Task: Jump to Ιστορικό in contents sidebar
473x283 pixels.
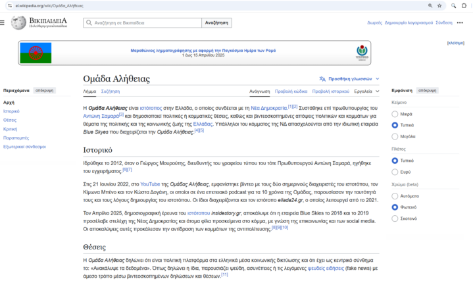Action: 11,111
